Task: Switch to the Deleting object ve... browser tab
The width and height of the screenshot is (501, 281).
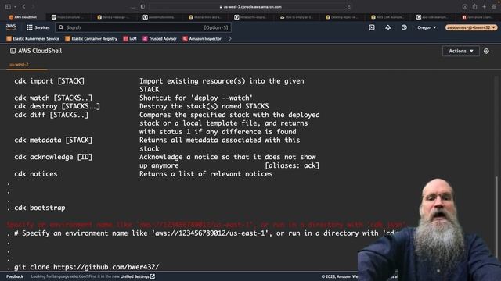Action: click(342, 17)
